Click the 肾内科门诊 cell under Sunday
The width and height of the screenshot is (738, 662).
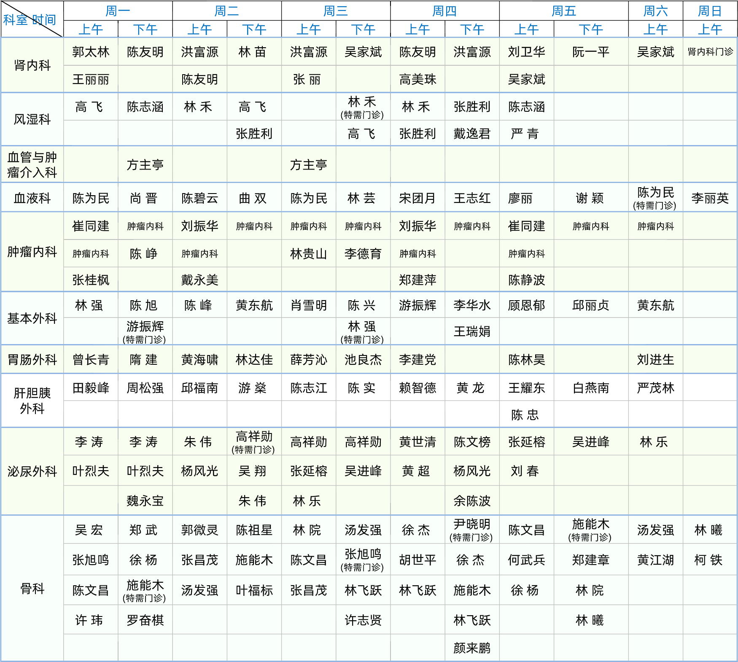710,52
